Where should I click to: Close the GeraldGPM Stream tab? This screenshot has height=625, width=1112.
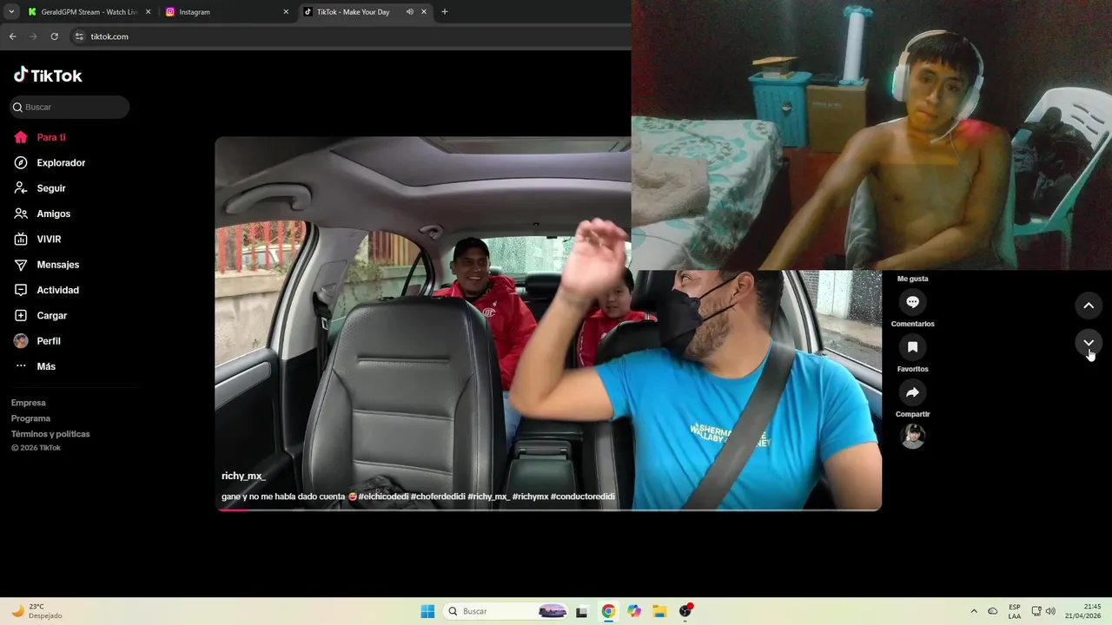(148, 12)
